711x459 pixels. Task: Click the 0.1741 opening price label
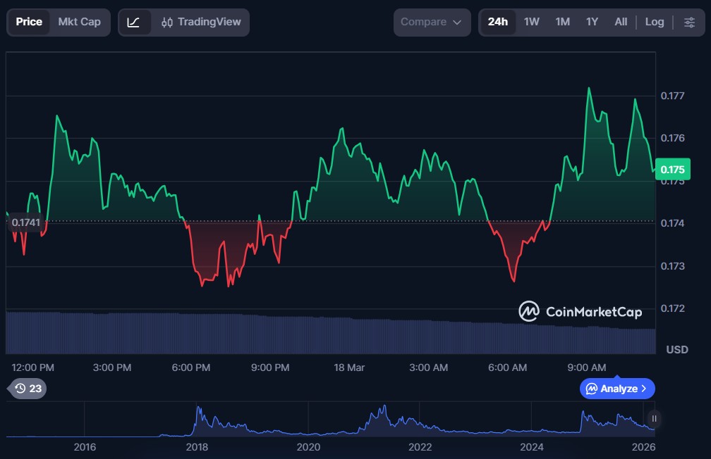coord(28,222)
